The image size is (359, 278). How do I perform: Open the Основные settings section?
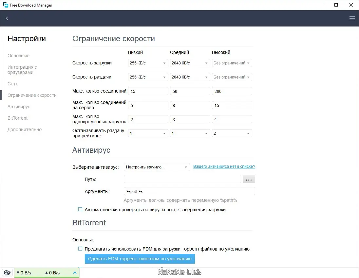pos(18,56)
